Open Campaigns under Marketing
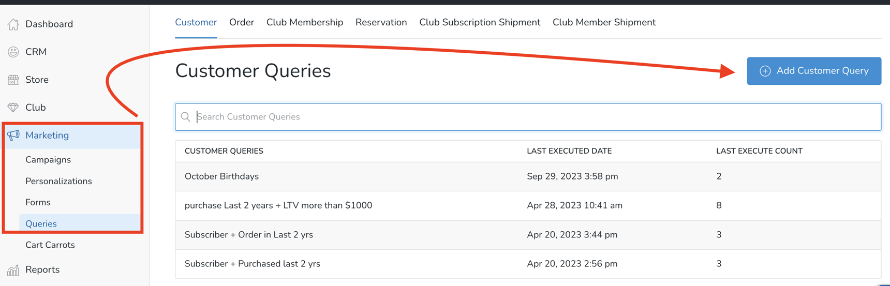 click(x=48, y=160)
